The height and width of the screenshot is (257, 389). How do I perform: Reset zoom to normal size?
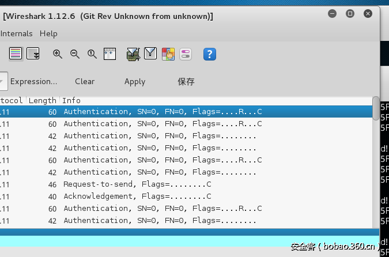92,54
